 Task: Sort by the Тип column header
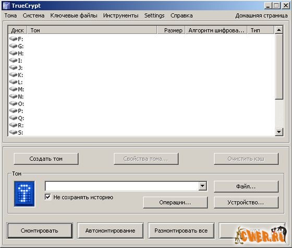tap(261, 30)
